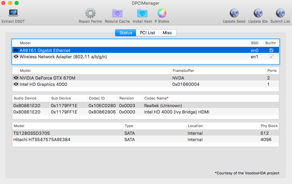Click Update IDs globe icon

(258, 13)
